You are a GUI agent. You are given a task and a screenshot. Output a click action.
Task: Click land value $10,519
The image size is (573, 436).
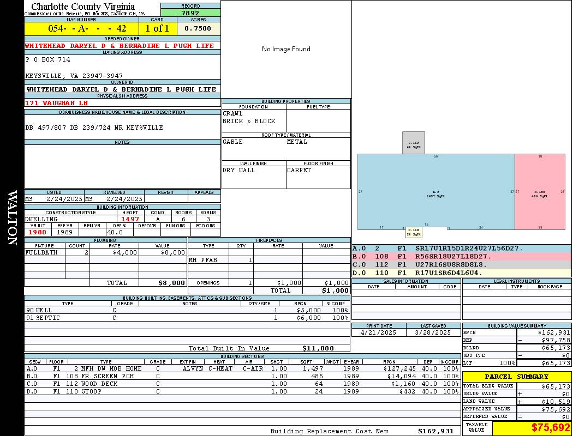coord(556,402)
